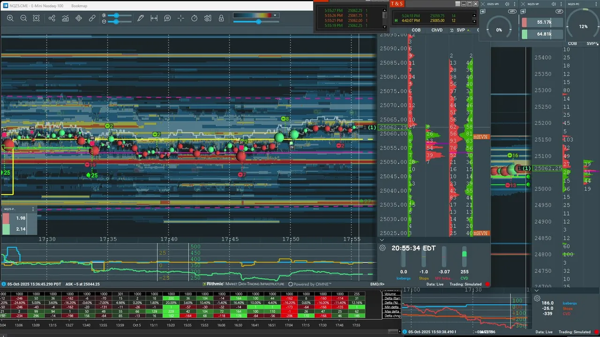Click the info icon on lower-right status bar
This screenshot has height=337, width=600.
(x=405, y=332)
